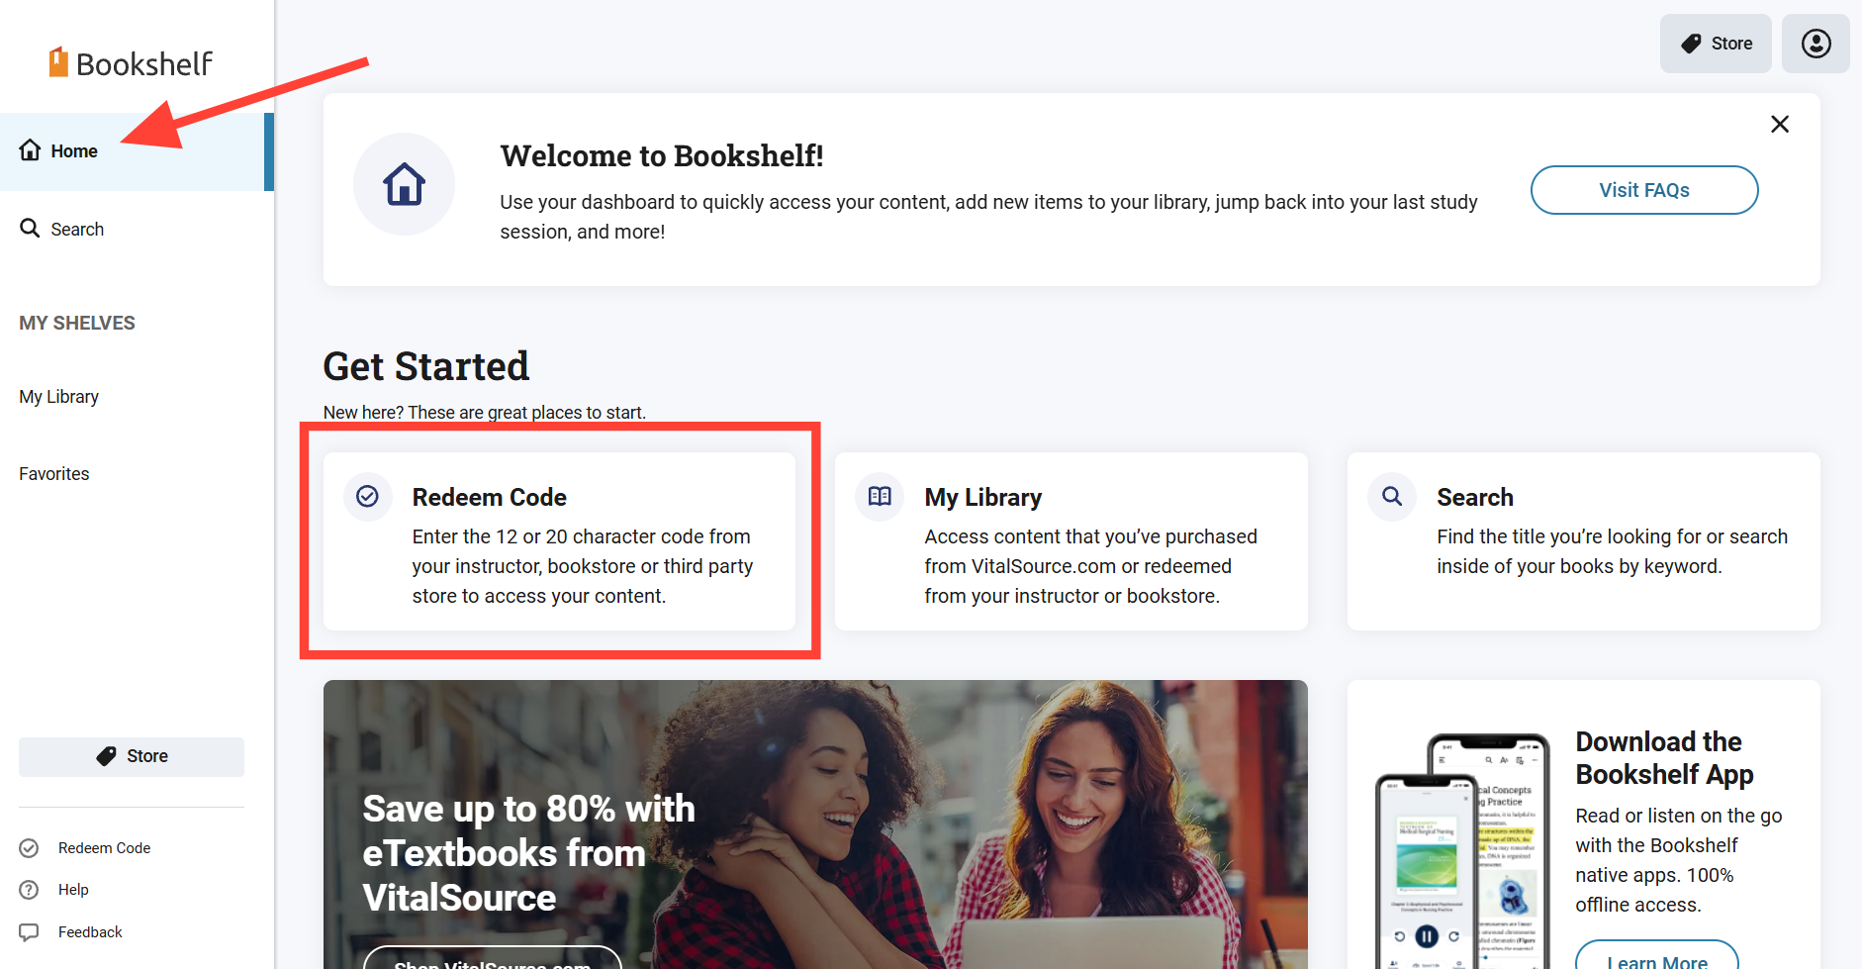Viewport: 1862px width, 969px height.
Task: Click Redeem Code link in sidebar footer
Action: click(104, 848)
